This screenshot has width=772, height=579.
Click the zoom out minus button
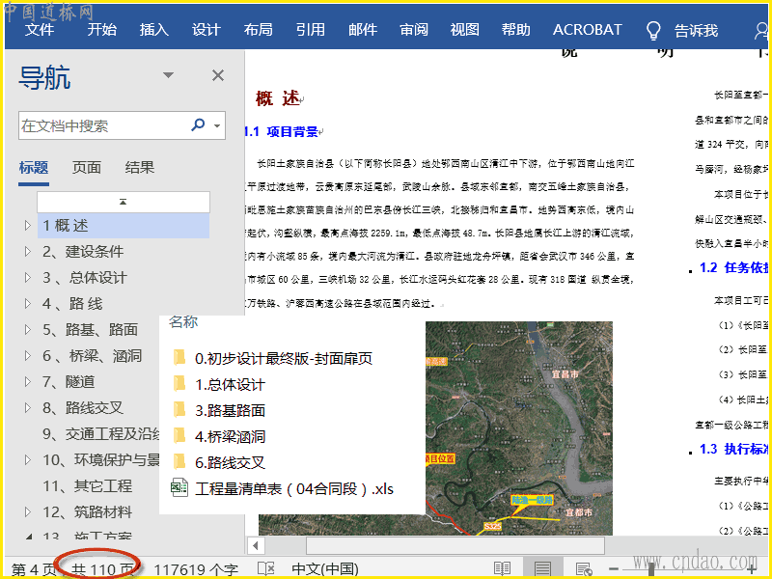coord(614,569)
